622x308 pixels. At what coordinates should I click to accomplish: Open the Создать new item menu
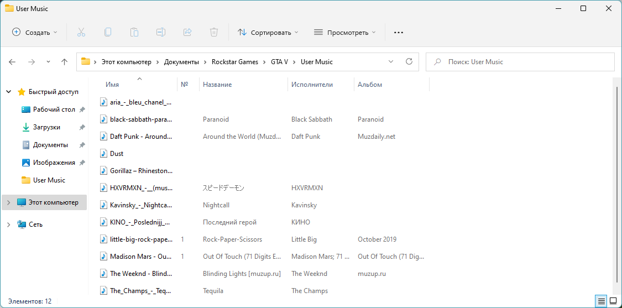[x=35, y=33]
